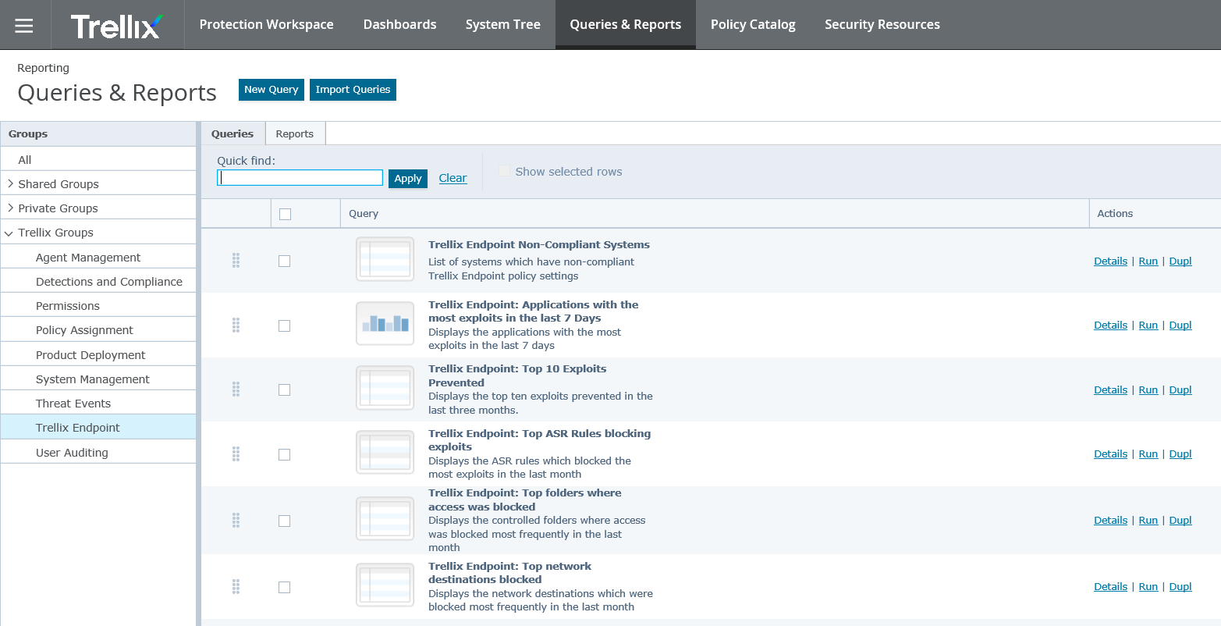Screen dimensions: 1221x626
Task: Switch to the Queries tab
Action: pos(232,133)
